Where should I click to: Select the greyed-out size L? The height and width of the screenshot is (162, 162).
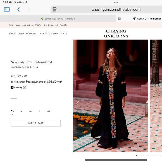[x=40, y=111]
